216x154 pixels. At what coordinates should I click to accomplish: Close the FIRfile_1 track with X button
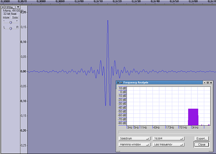tap(3, 7)
